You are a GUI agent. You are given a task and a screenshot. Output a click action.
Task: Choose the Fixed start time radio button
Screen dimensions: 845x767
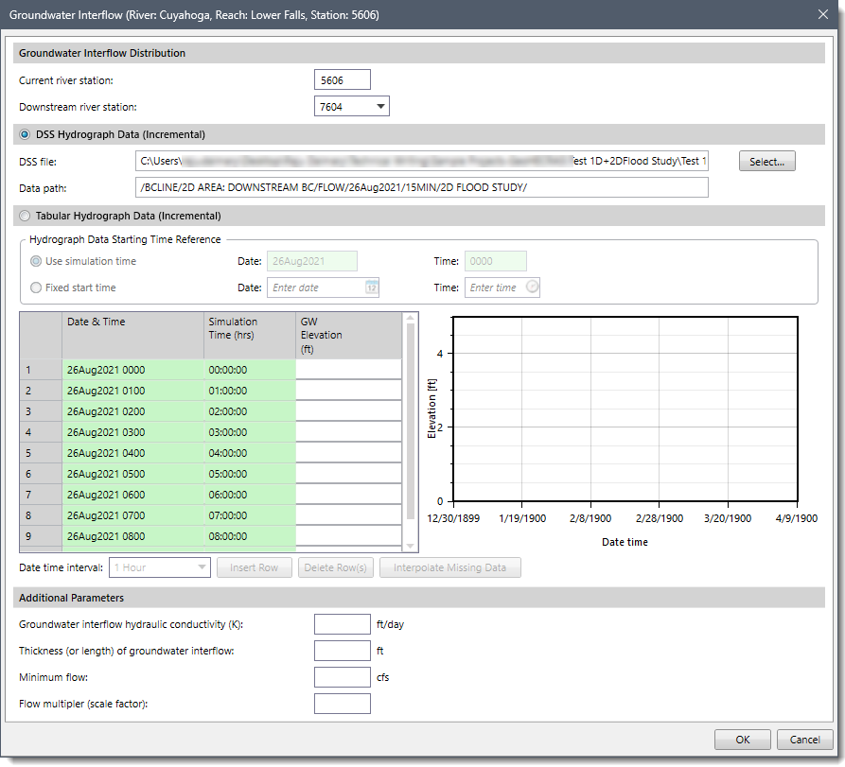click(36, 288)
